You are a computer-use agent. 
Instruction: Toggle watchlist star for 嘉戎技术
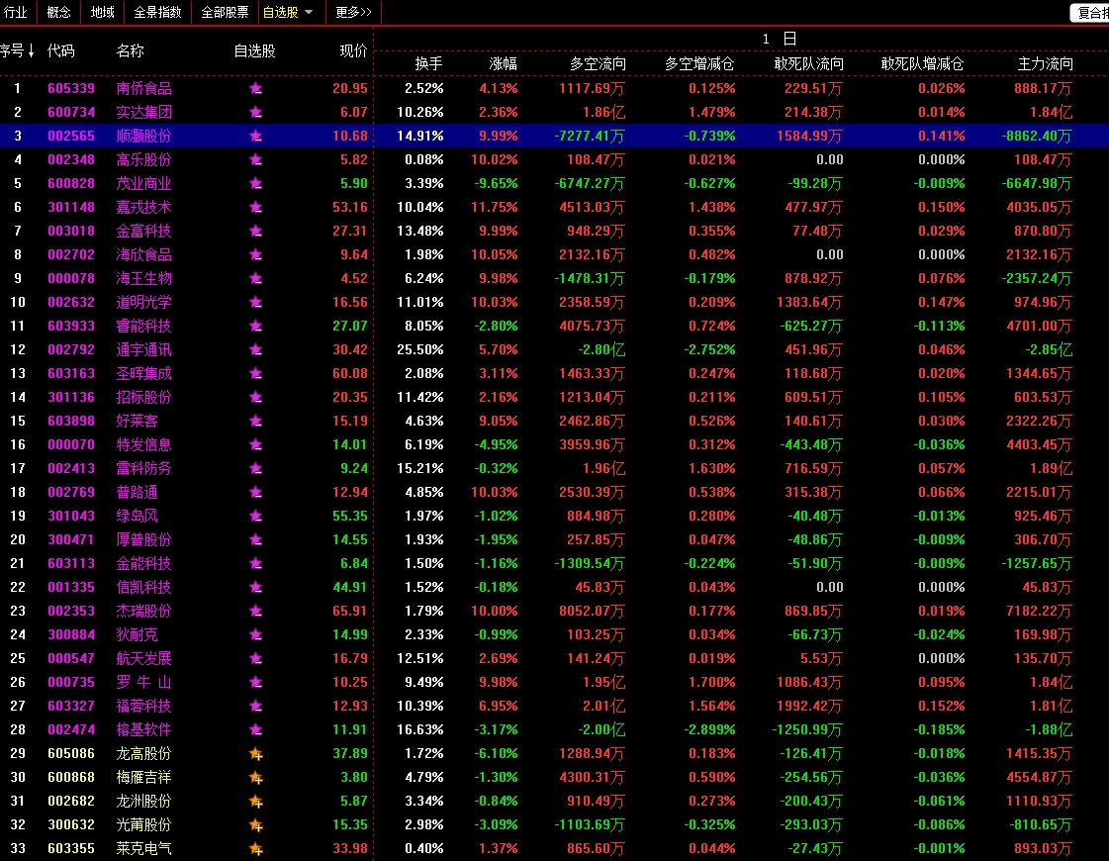pyautogui.click(x=255, y=207)
